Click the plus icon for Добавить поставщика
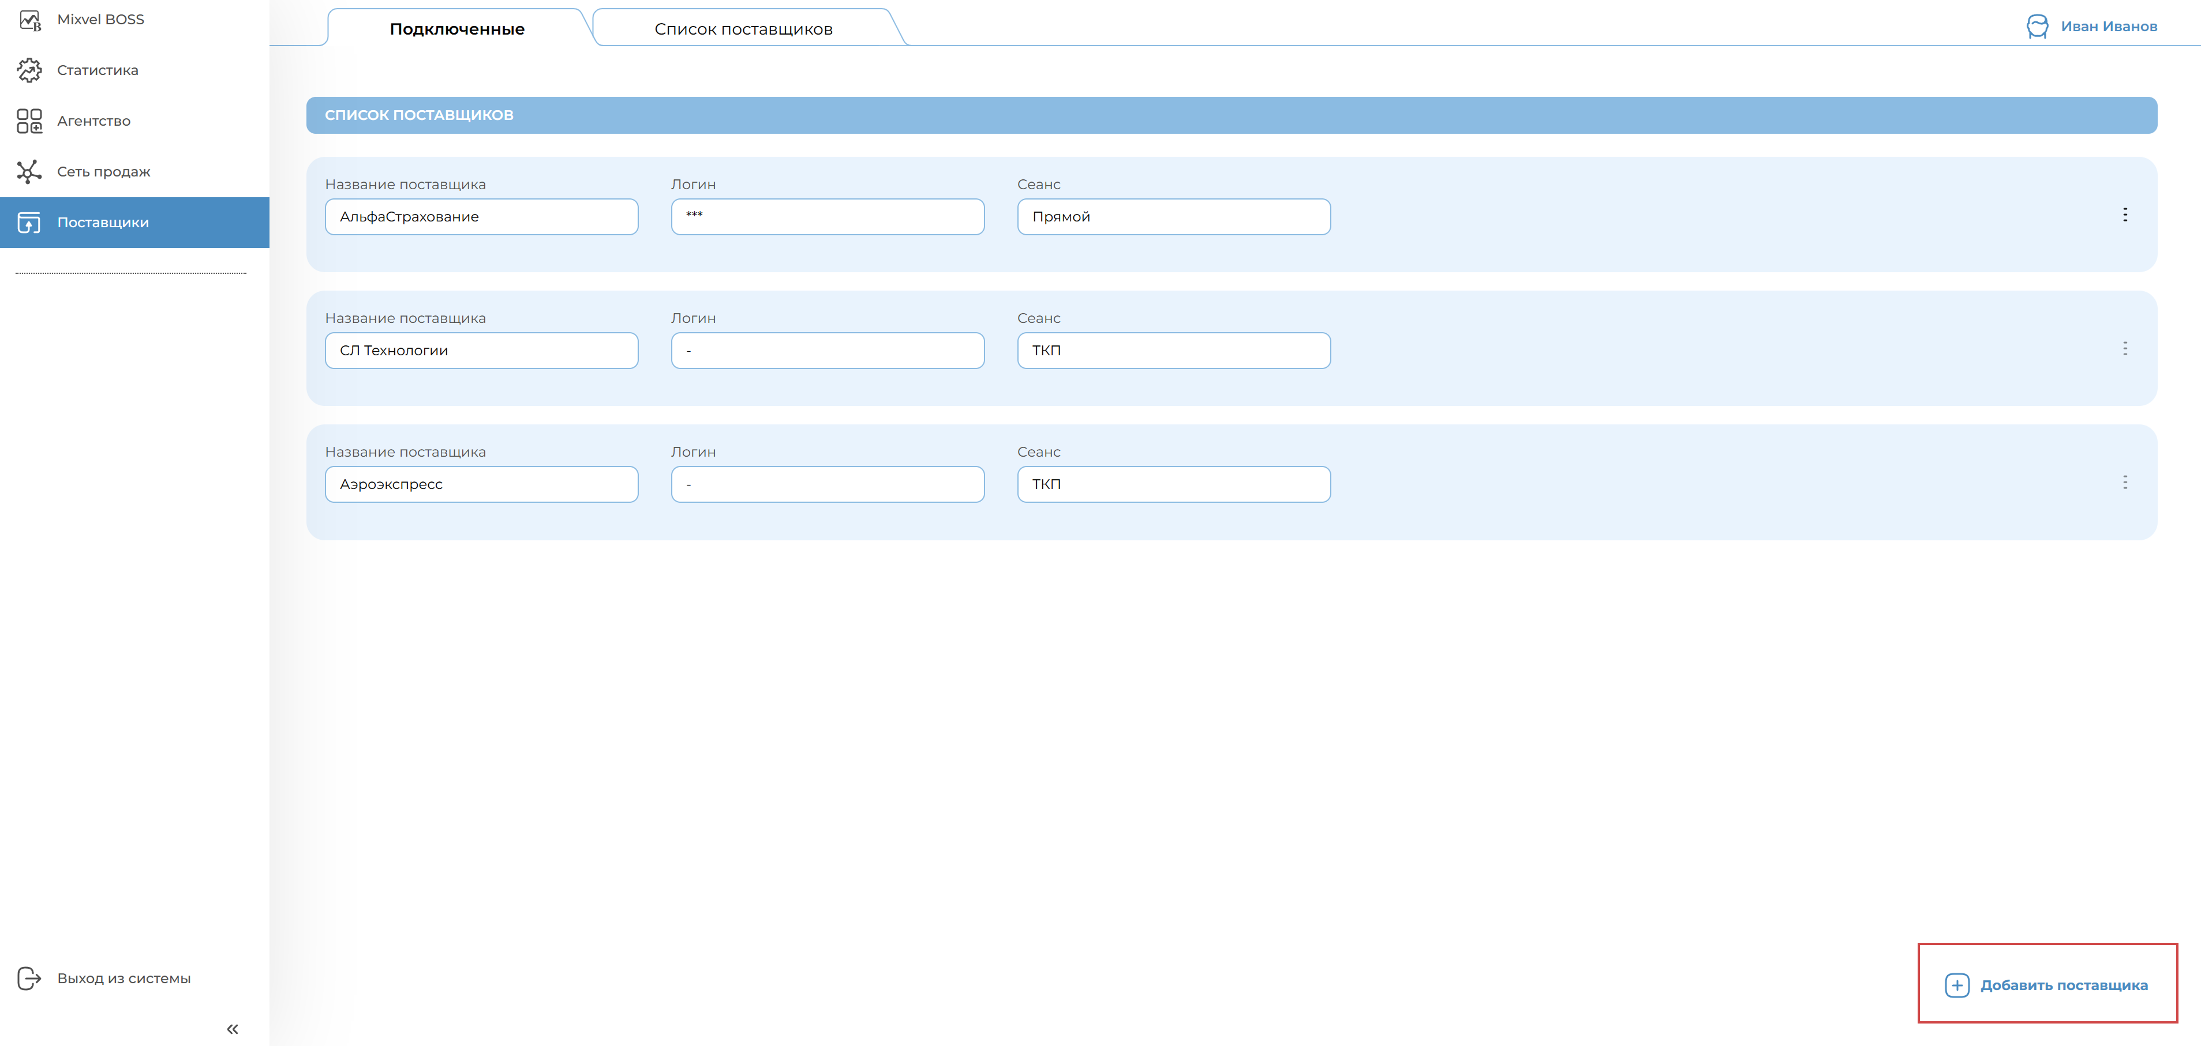 point(1957,985)
